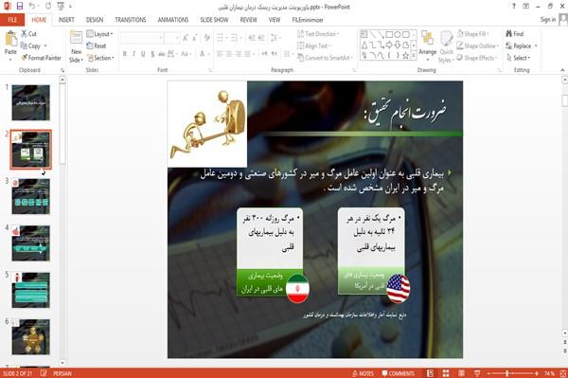Switch to Reading view
This screenshot has width=568, height=378.
coord(462,373)
